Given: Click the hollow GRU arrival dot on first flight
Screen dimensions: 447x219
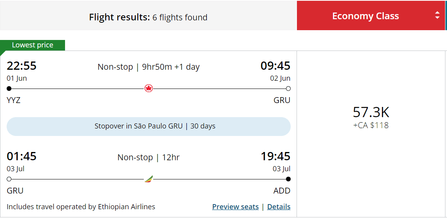Looking at the screenshot, I should tap(288, 89).
